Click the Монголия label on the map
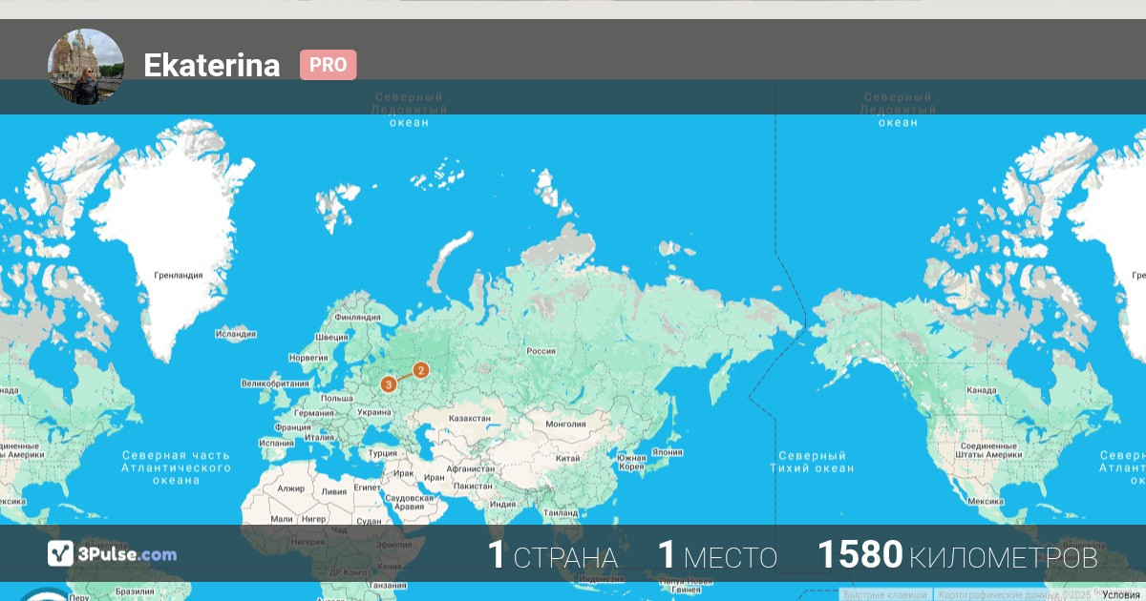This screenshot has height=601, width=1146. [565, 425]
